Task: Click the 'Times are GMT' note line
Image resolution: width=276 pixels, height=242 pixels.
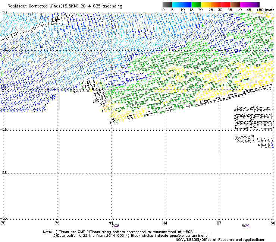Action: 118,232
